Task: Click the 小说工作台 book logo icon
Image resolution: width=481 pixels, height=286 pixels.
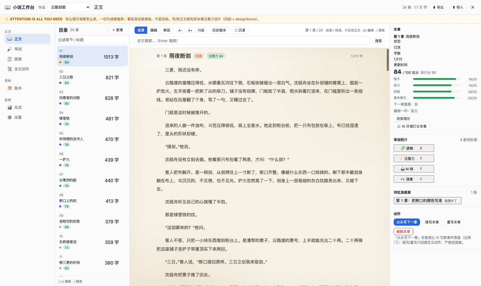Action: point(8,7)
